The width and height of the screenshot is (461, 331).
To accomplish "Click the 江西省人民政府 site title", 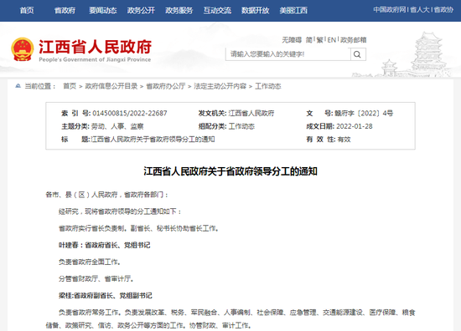I will tap(96, 47).
